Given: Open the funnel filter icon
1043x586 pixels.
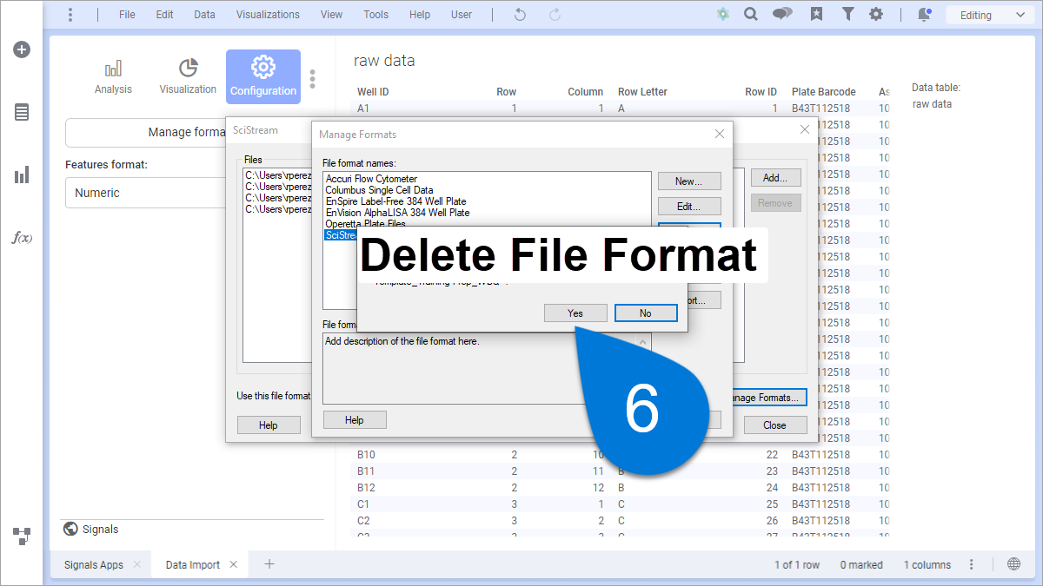Looking at the screenshot, I should [x=847, y=15].
